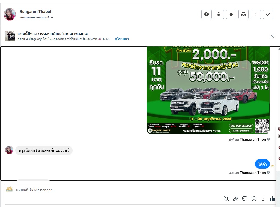Open the ad thumbnail in banner

[x=10, y=36]
